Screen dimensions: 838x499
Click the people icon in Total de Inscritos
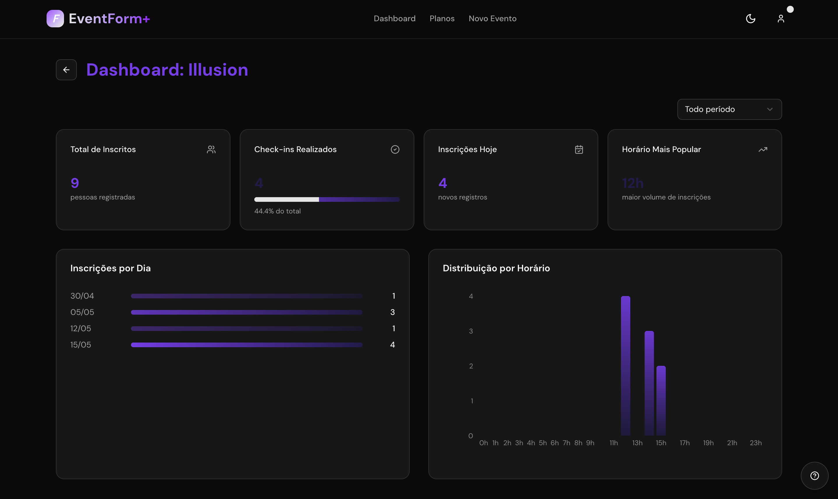pyautogui.click(x=211, y=149)
